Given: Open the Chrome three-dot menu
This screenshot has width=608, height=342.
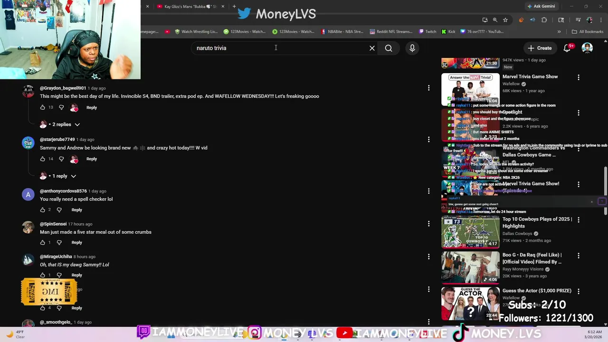Looking at the screenshot, I should 600,20.
